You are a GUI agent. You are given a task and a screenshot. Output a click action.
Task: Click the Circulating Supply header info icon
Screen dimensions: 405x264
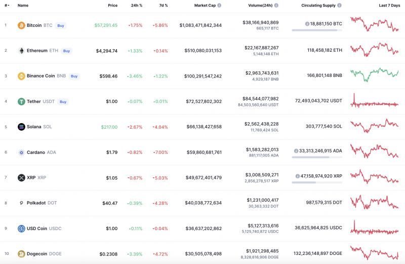point(339,5)
